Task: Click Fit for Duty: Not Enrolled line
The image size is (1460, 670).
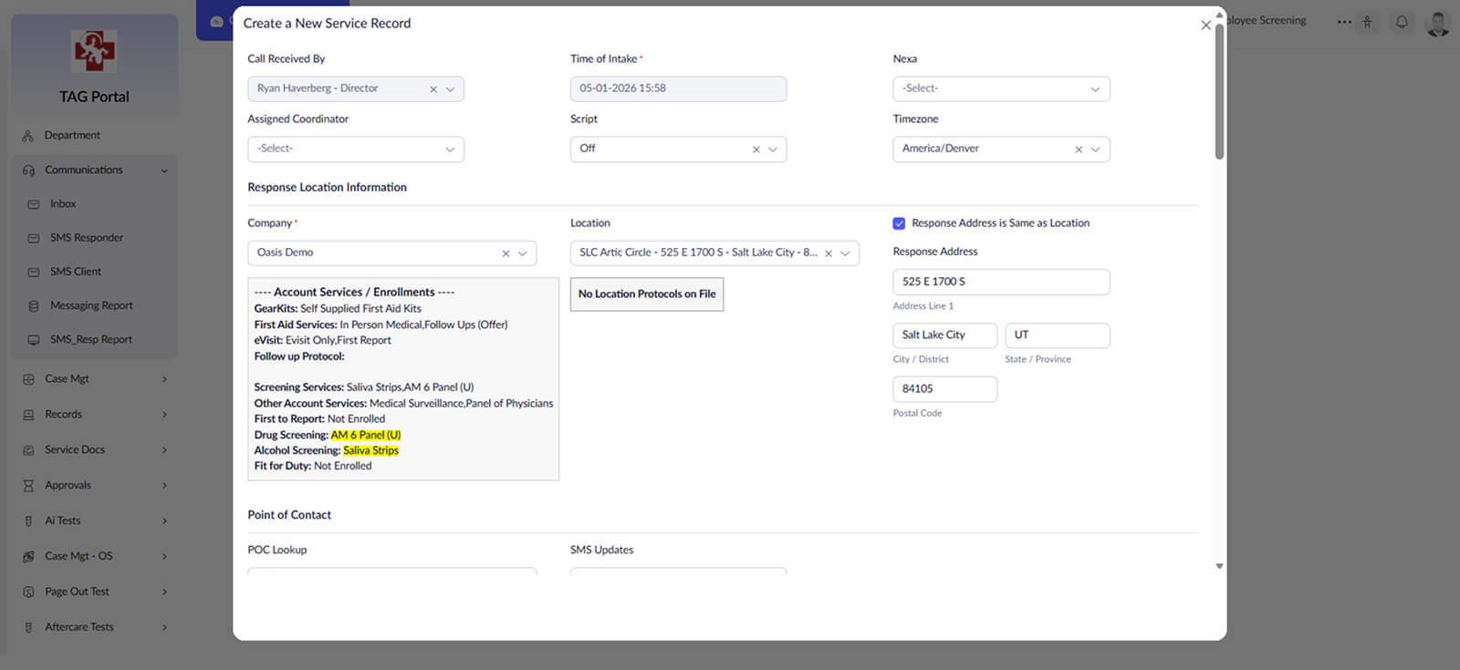Action: [313, 467]
